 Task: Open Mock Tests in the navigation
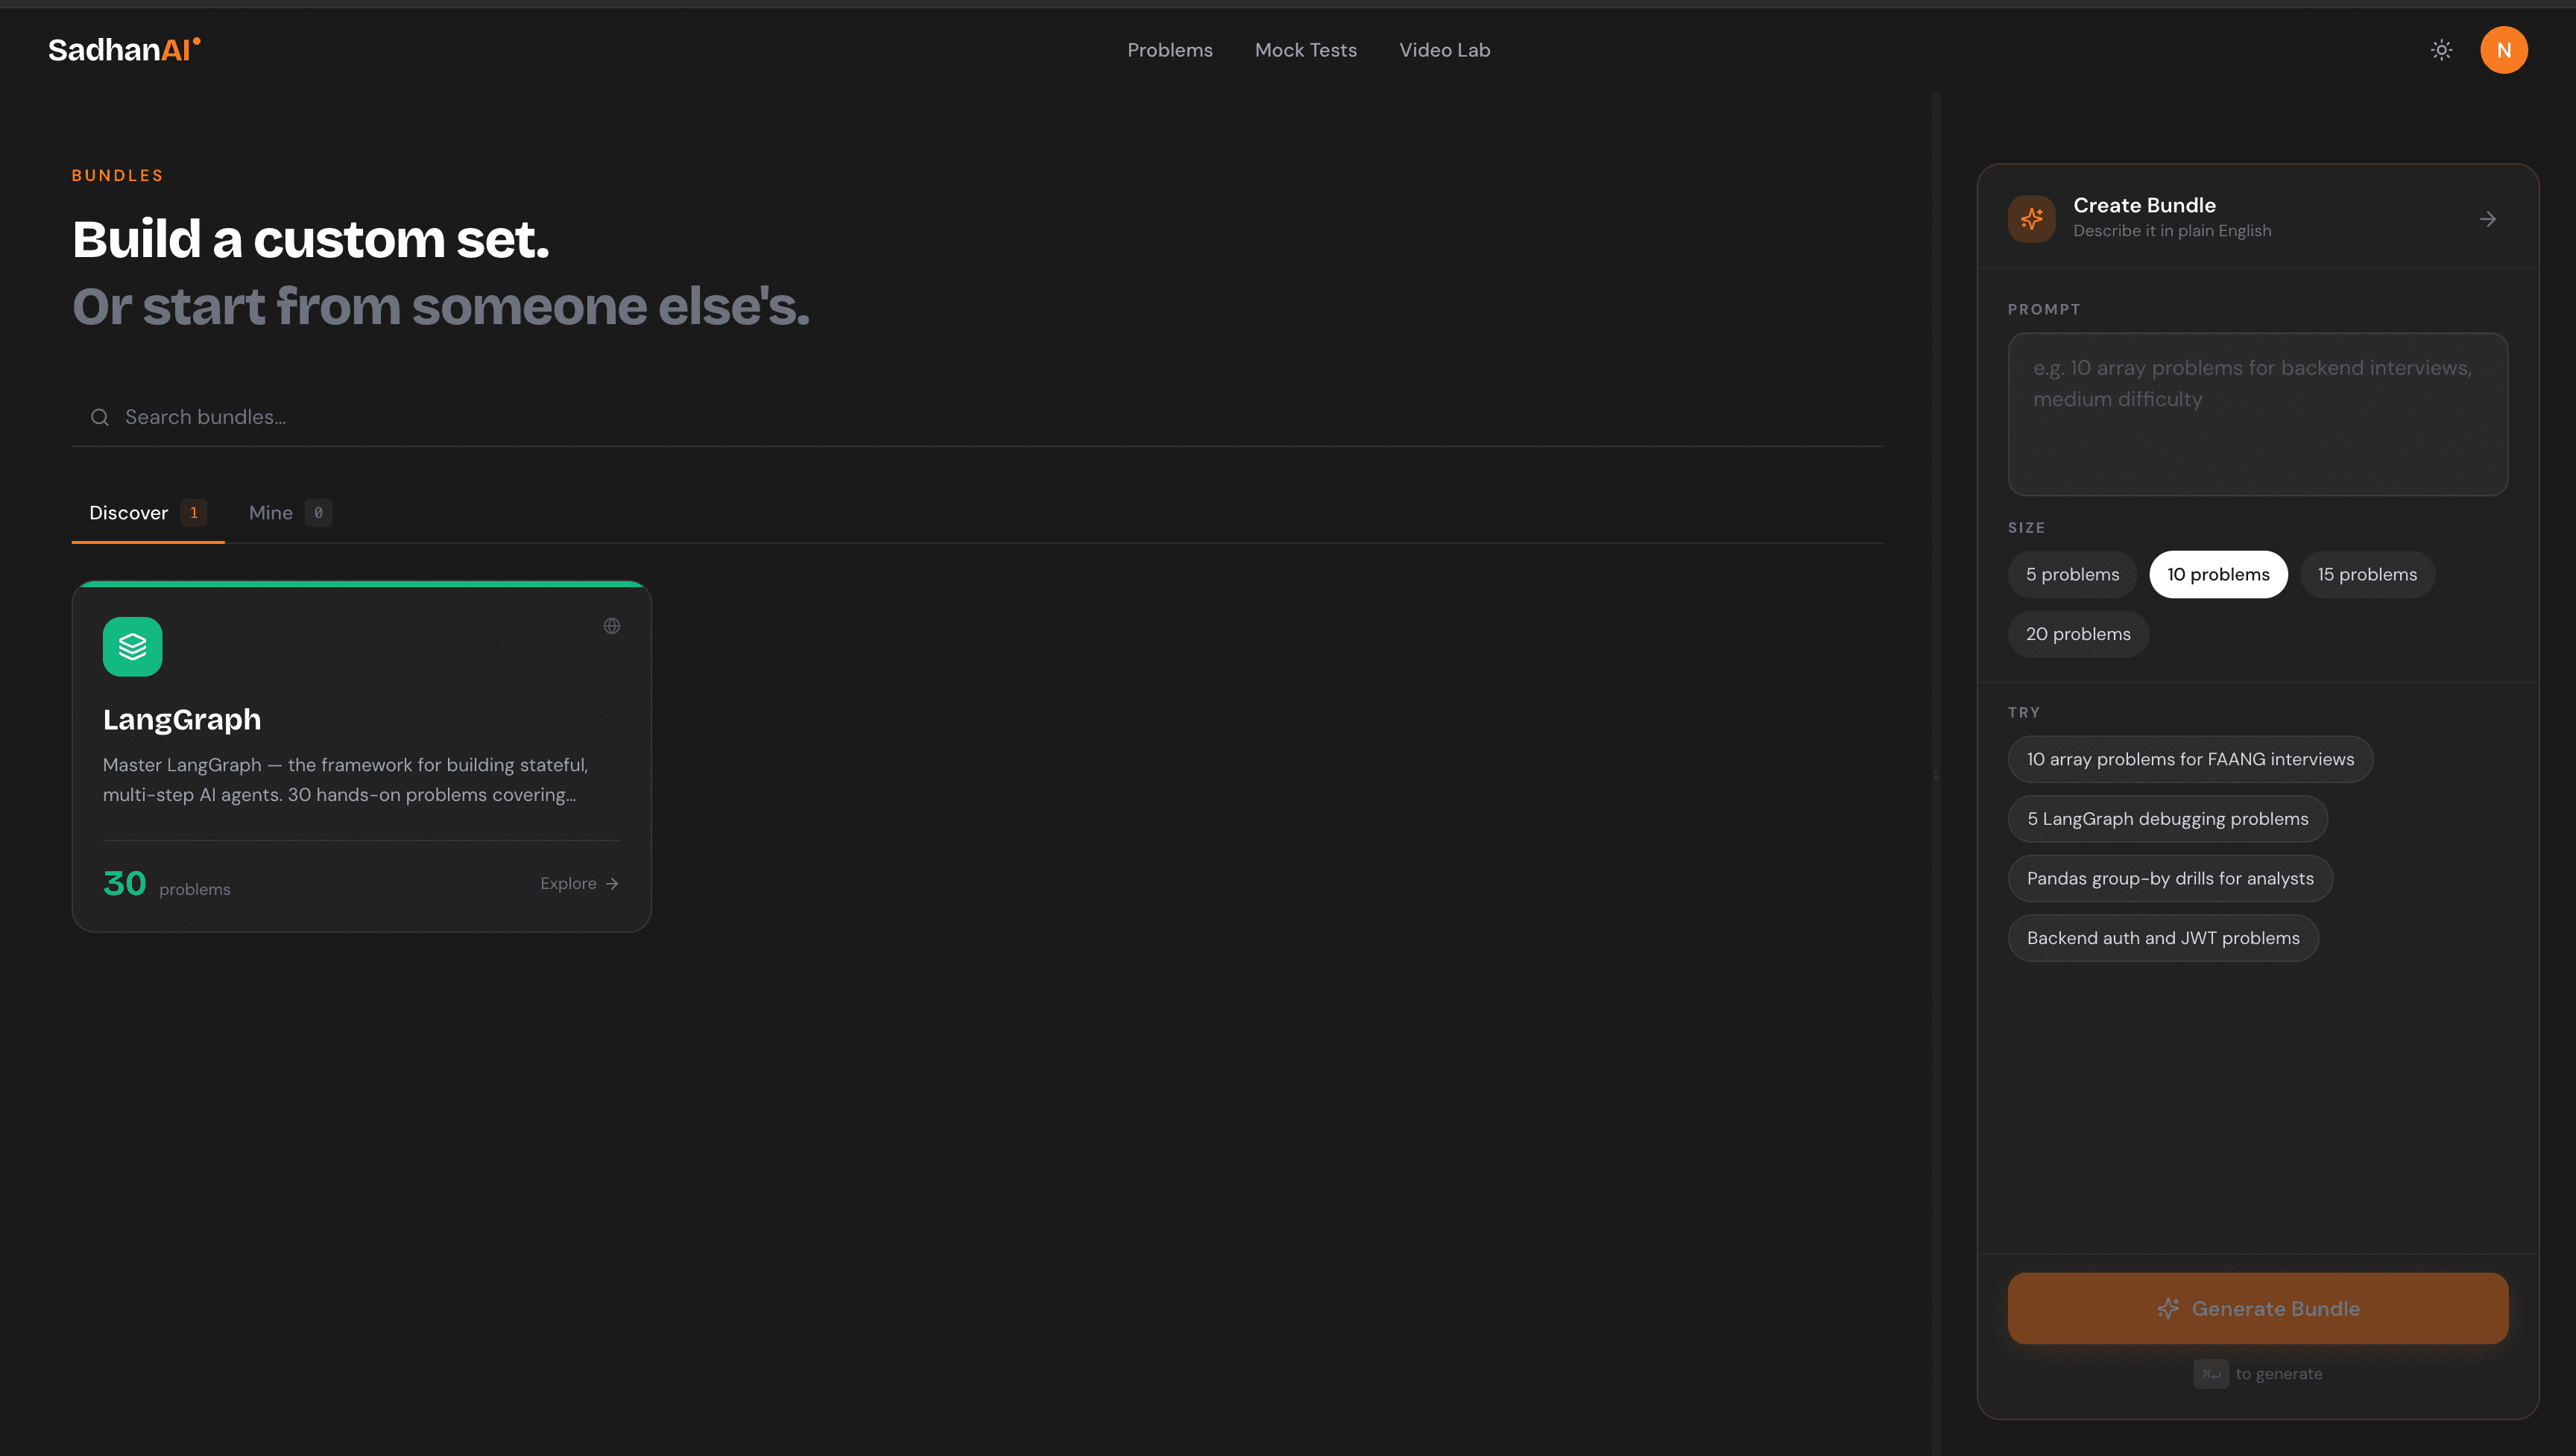[x=1305, y=50]
